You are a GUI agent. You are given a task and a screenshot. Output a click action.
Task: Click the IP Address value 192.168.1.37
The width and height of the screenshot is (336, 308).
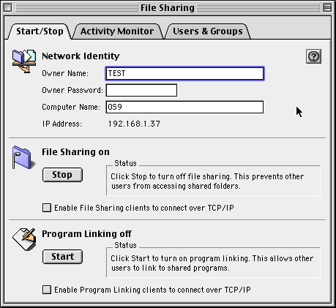[x=134, y=124]
